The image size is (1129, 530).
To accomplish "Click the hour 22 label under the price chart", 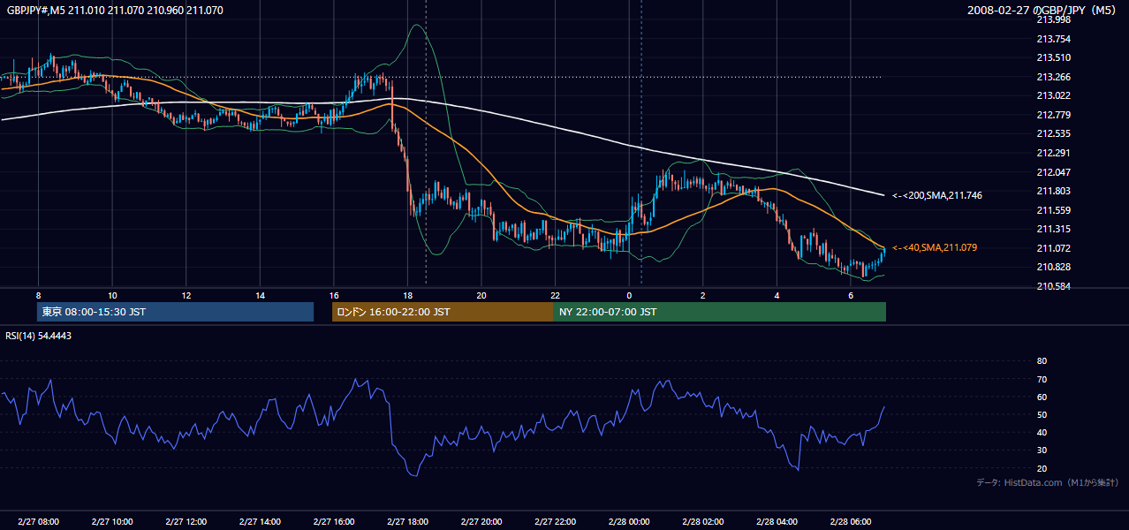I will [x=555, y=295].
